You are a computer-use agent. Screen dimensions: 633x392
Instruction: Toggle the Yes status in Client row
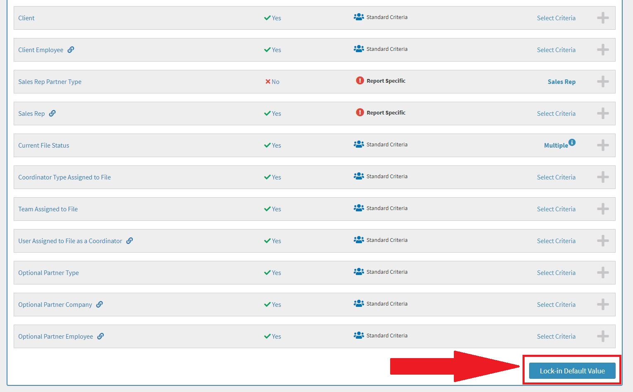click(272, 18)
